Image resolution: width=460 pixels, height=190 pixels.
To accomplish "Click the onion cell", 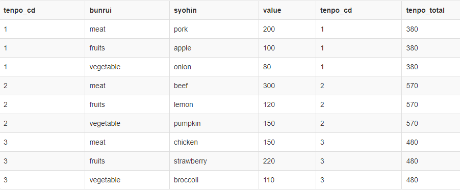I will click(x=214, y=67).
